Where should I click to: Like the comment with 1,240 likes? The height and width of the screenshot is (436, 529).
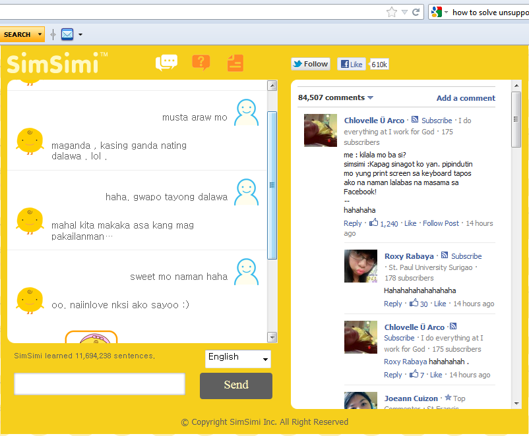coord(410,223)
